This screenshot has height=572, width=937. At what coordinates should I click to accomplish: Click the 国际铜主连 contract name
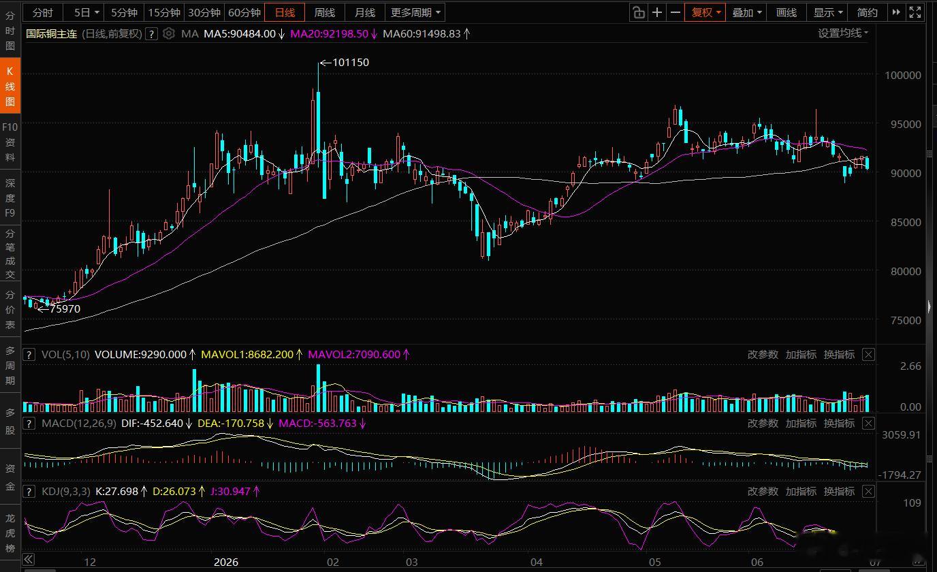(52, 33)
